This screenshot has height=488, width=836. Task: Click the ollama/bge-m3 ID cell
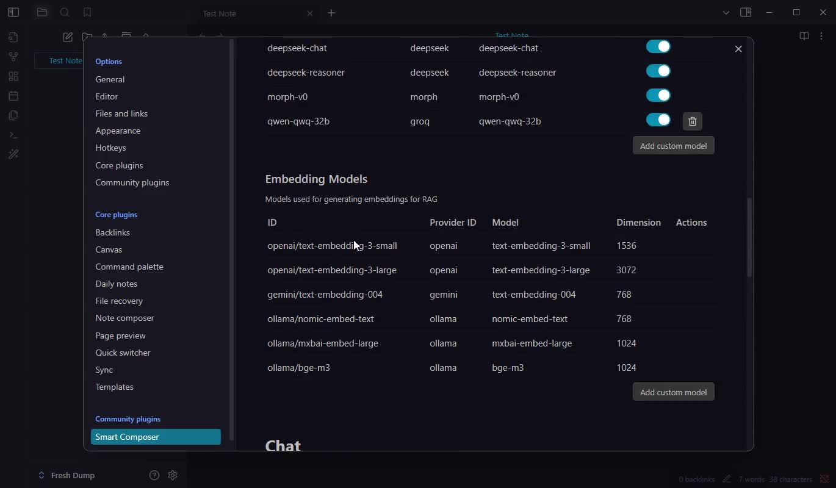298,368
